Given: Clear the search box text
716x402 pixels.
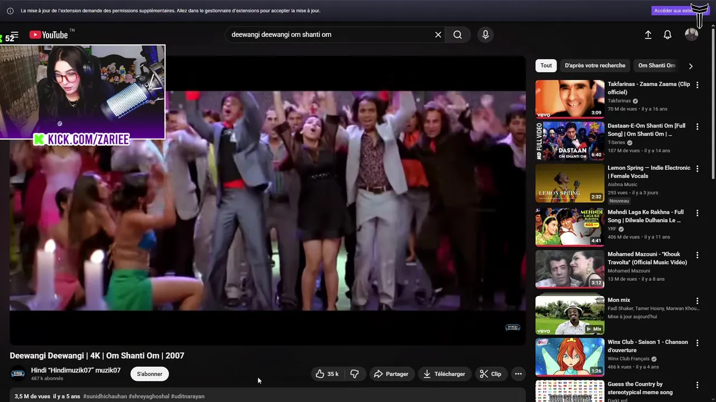Looking at the screenshot, I should pyautogui.click(x=438, y=35).
